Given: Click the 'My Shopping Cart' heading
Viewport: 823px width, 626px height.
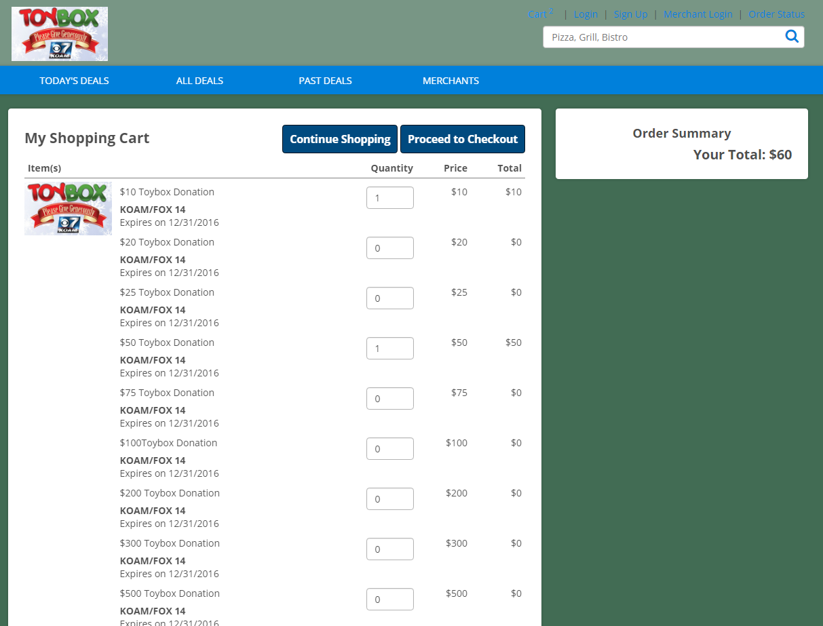Looking at the screenshot, I should tap(87, 138).
